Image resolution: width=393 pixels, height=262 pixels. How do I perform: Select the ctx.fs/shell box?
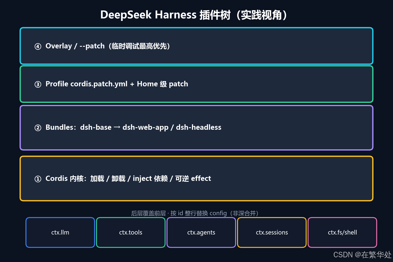(342, 232)
